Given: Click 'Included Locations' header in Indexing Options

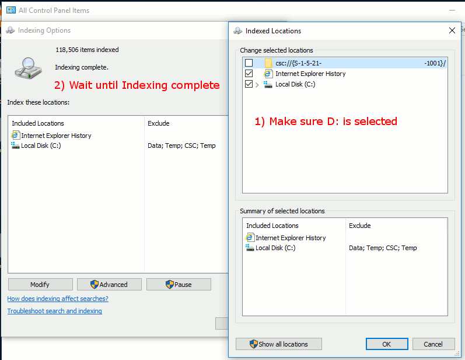Looking at the screenshot, I should [38, 123].
